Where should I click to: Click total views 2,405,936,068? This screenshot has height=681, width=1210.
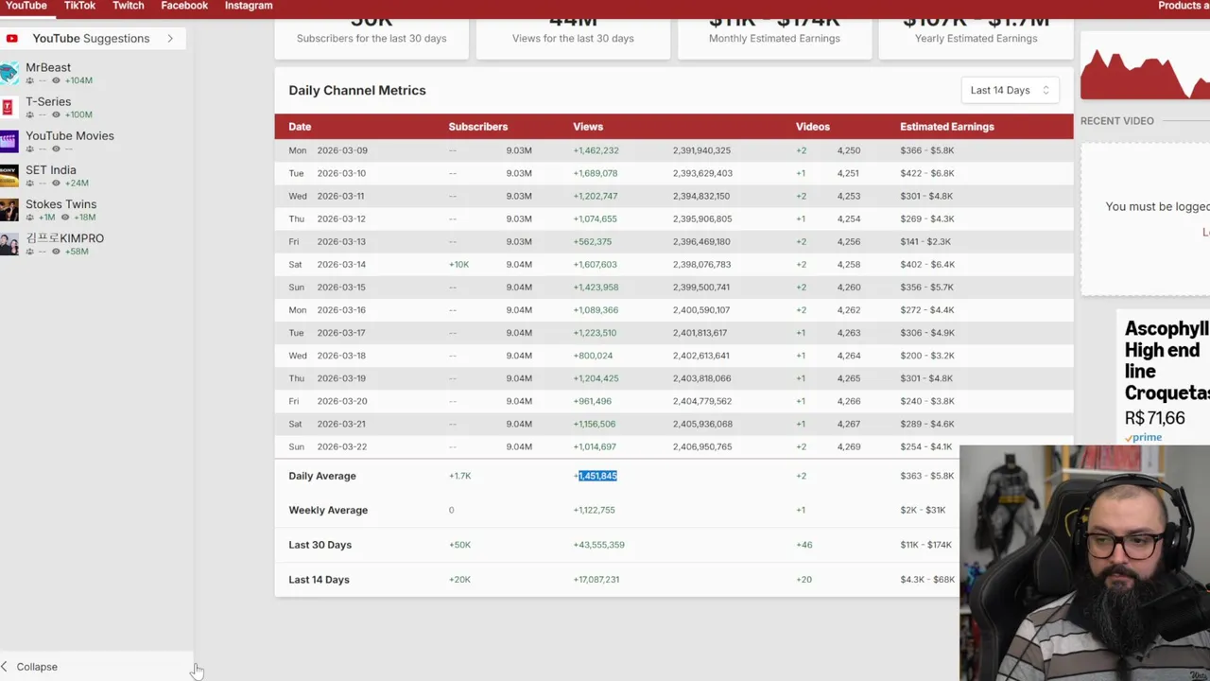point(702,424)
